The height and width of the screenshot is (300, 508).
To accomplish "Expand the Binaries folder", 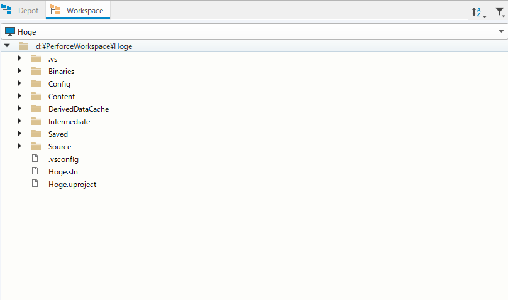I will (19, 71).
